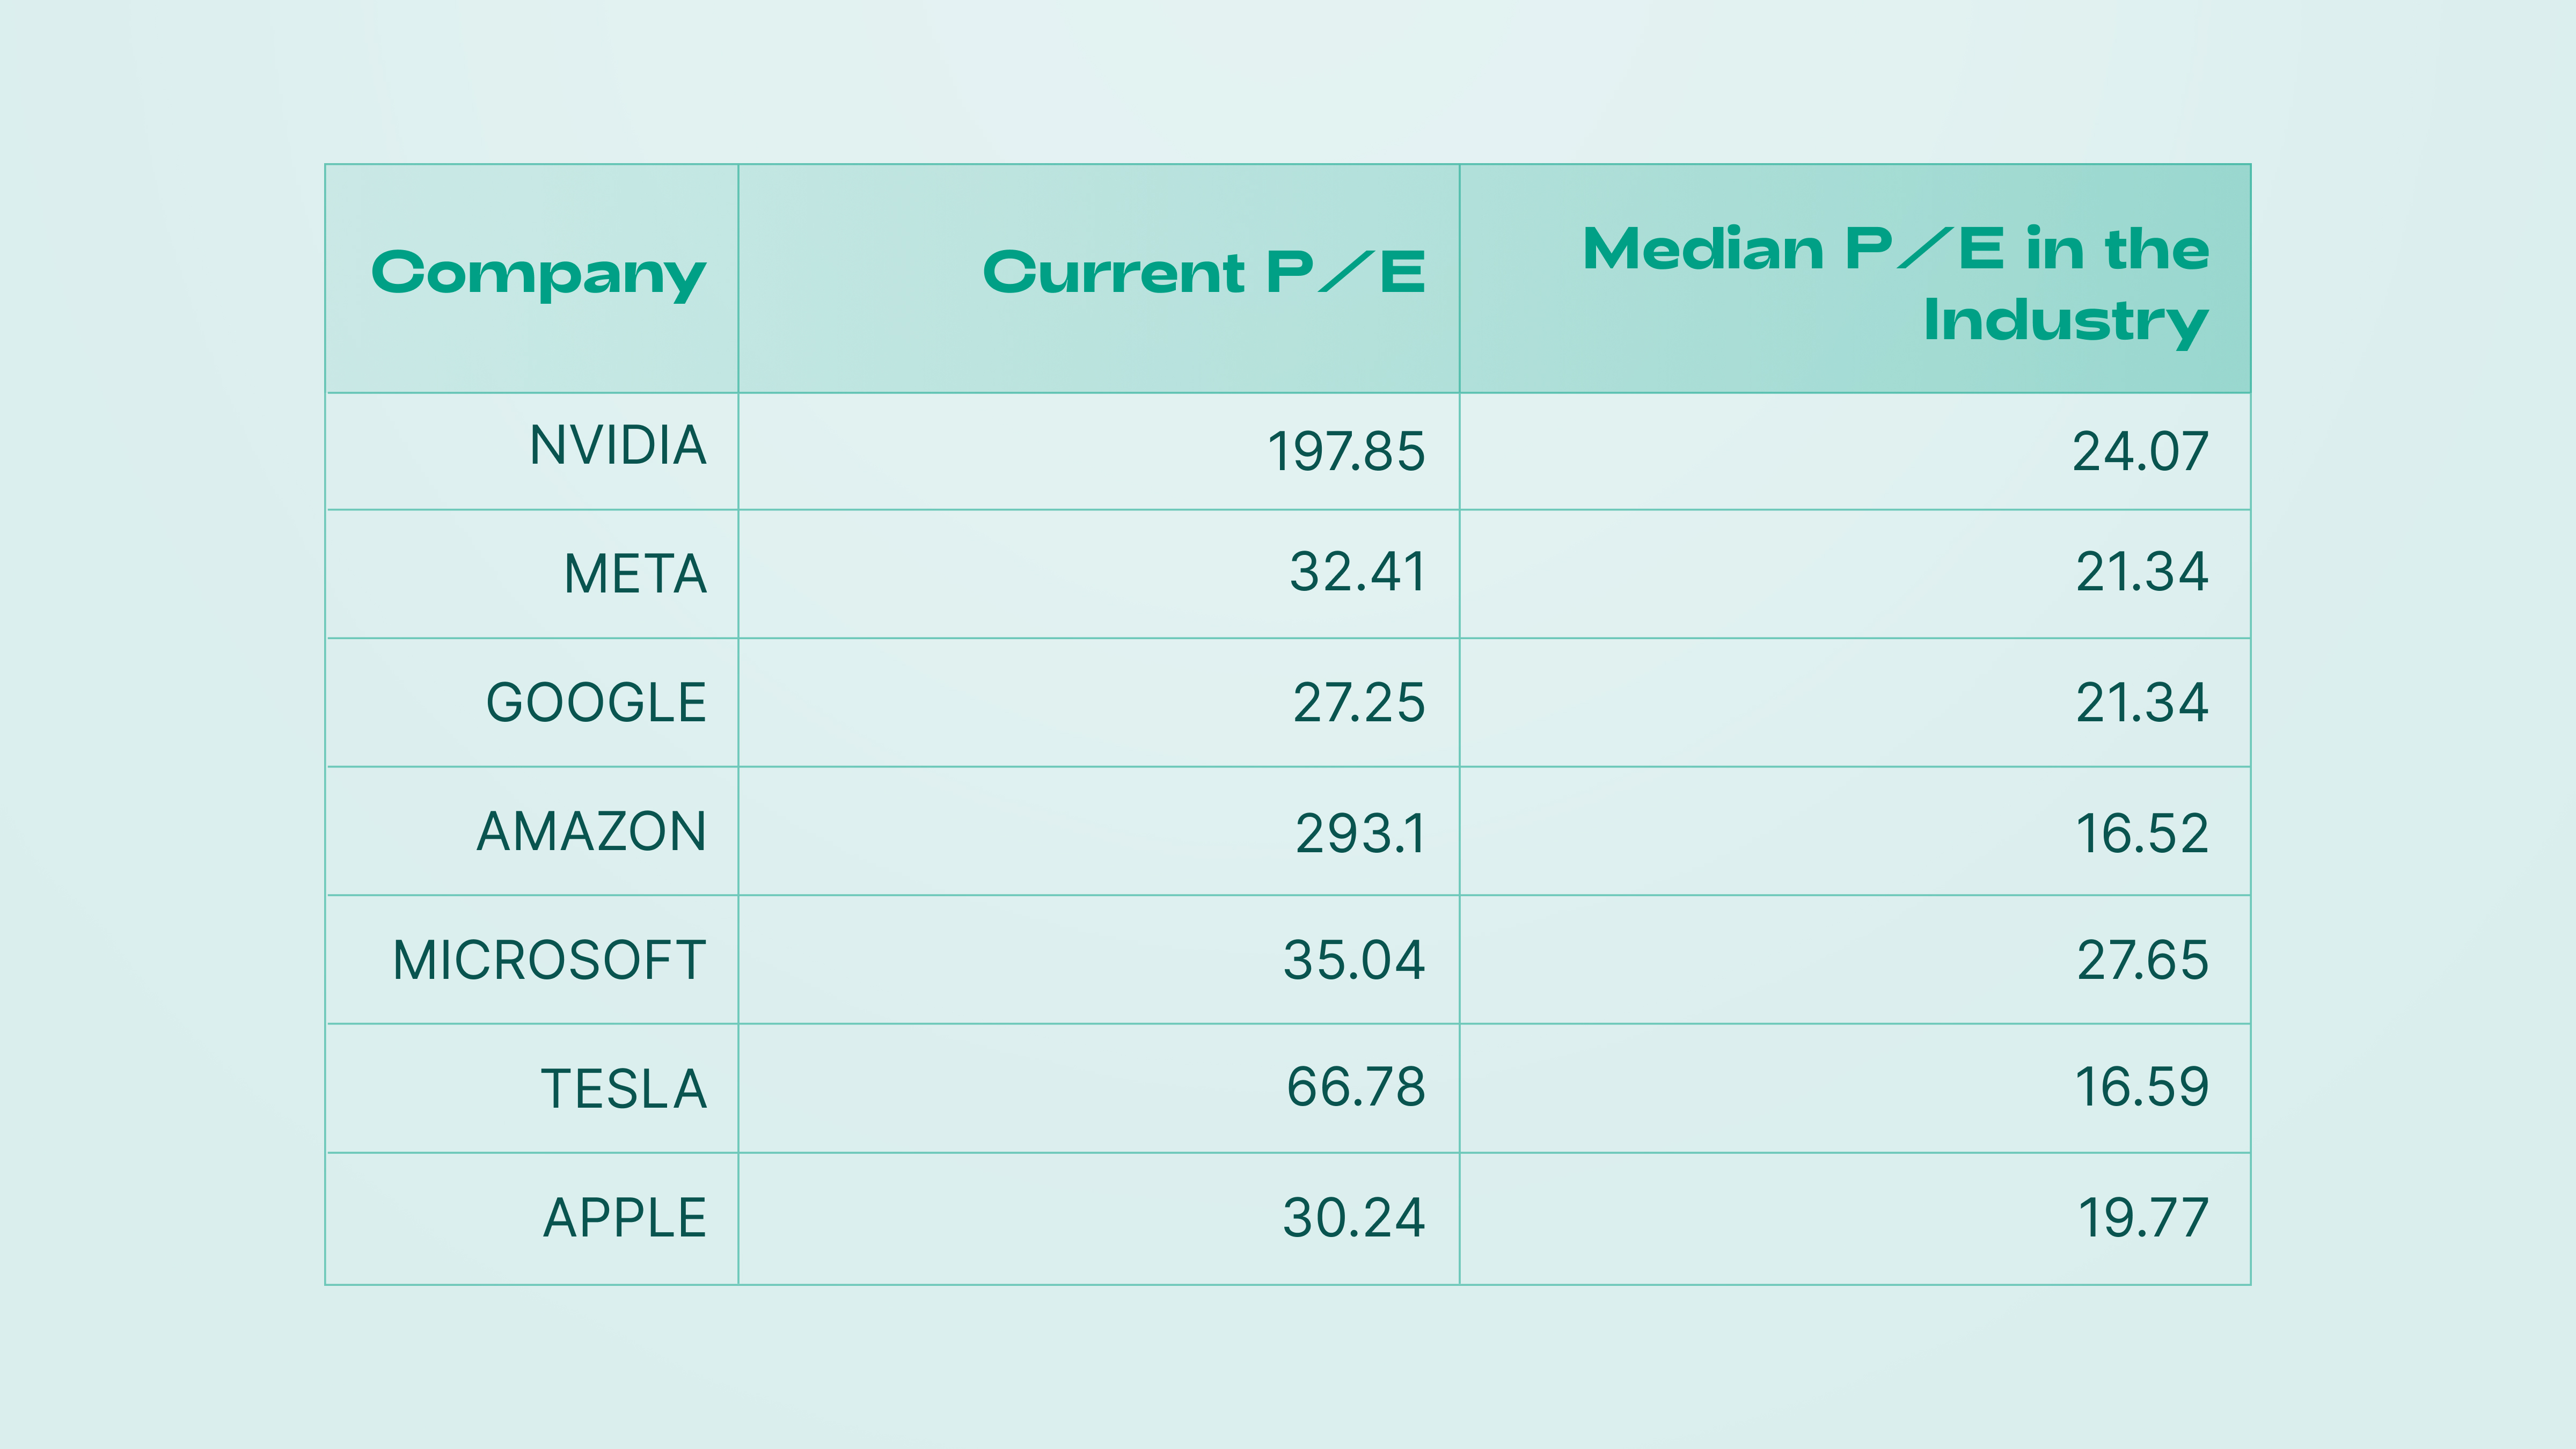Select APPLE's industry median value 19.77
Viewport: 2576px width, 1449px height.
point(2142,1218)
